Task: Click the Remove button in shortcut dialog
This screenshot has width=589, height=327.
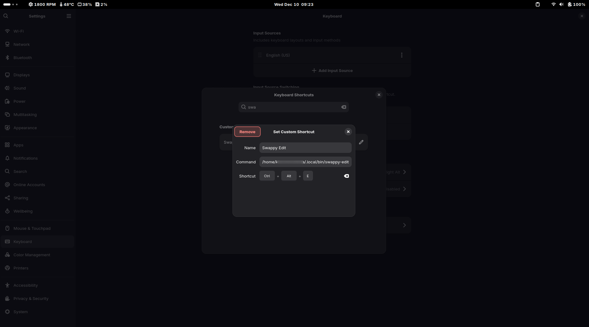Action: click(247, 132)
